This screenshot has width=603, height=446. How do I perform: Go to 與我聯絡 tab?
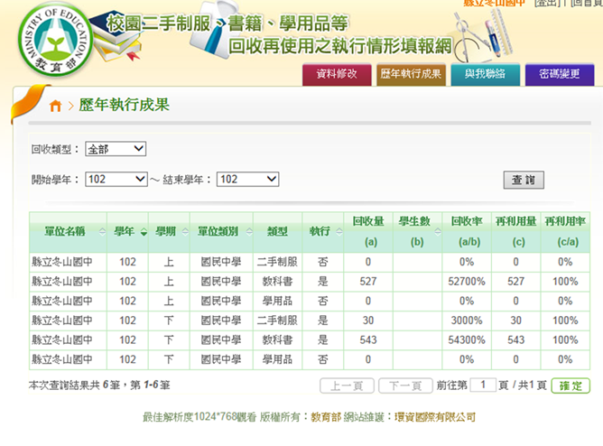pyautogui.click(x=485, y=75)
